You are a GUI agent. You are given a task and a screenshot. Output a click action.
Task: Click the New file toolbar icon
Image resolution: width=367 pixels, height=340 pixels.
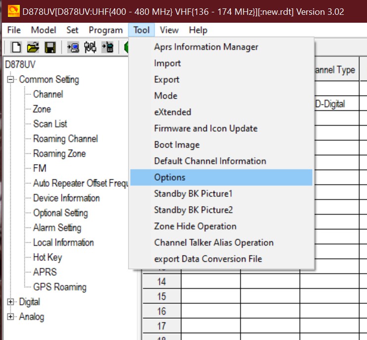pyautogui.click(x=16, y=47)
